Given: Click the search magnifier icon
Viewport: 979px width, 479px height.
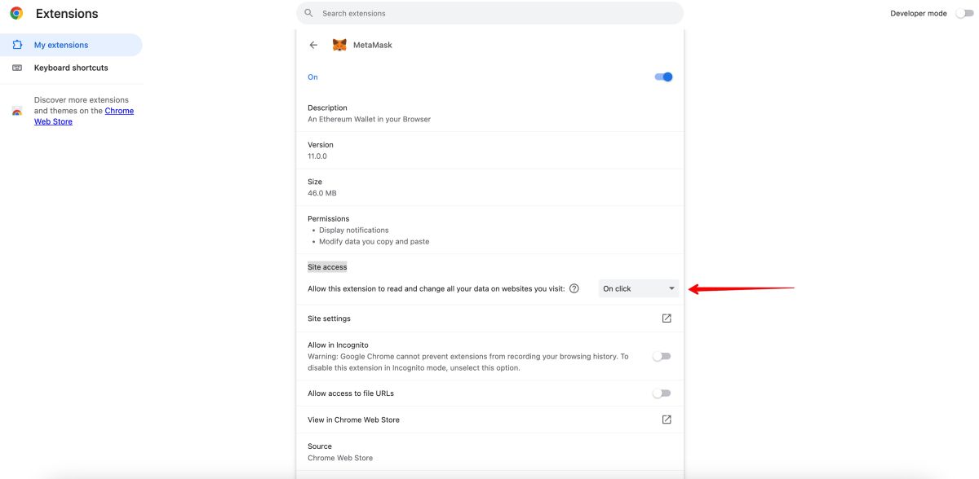Looking at the screenshot, I should click(308, 13).
